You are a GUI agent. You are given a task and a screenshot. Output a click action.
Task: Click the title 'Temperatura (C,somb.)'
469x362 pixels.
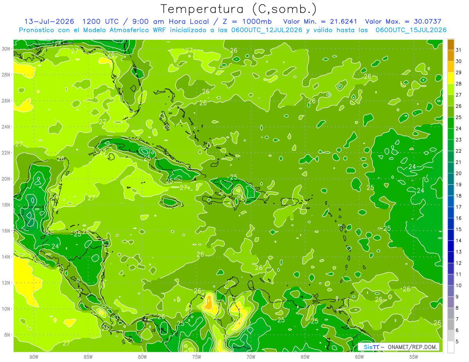(x=238, y=9)
